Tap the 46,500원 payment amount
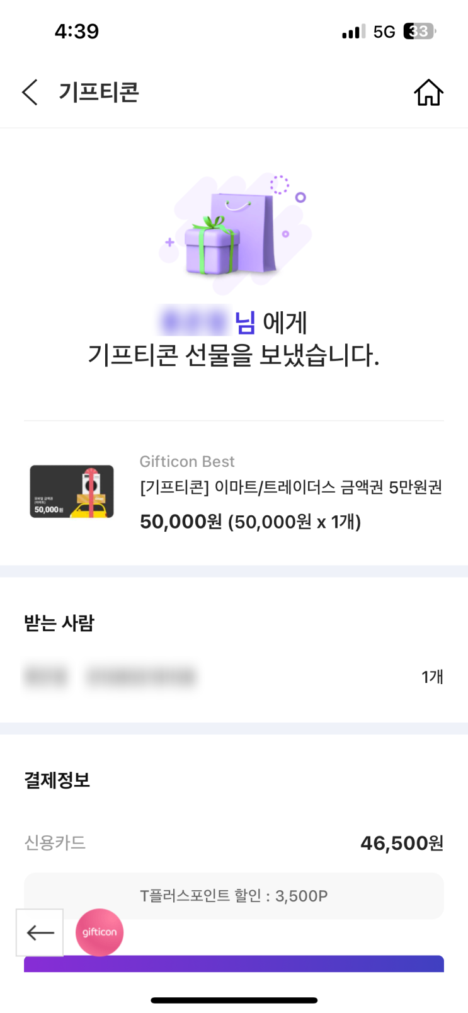 coord(402,843)
